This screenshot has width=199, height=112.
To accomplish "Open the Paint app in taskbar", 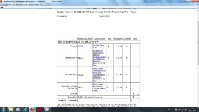I will click(x=47, y=110).
